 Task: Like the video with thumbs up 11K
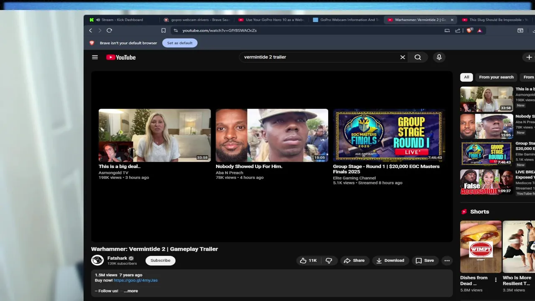(x=308, y=260)
